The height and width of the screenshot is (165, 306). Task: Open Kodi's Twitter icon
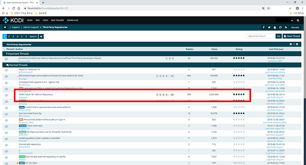[x=269, y=28]
